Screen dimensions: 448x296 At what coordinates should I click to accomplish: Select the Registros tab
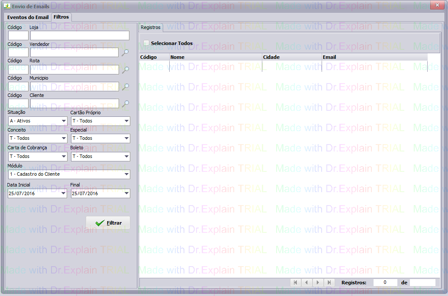[151, 27]
